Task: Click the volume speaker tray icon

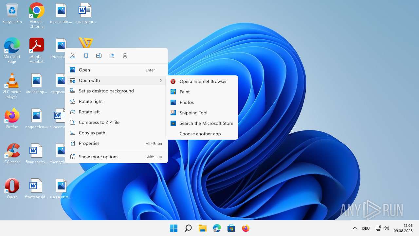Action: (386, 228)
